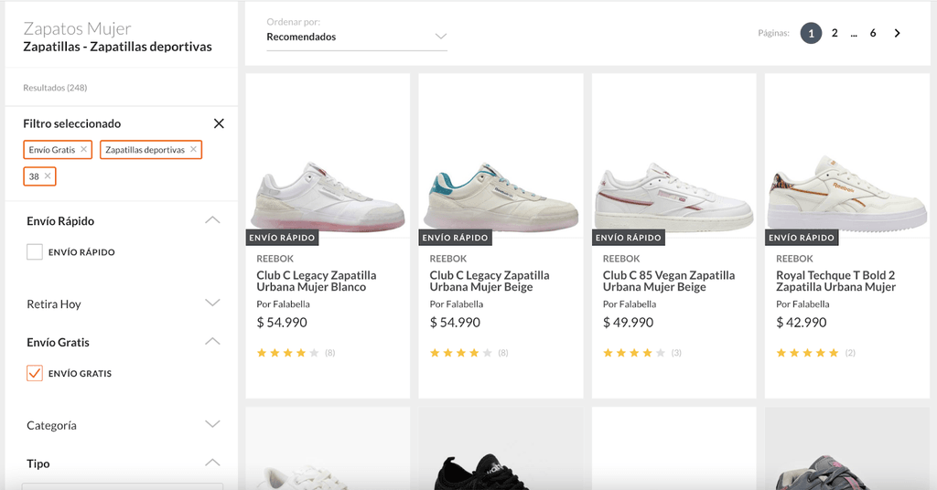Click star rating of Club C 85 Vegan
Image resolution: width=937 pixels, height=490 pixels.
634,353
